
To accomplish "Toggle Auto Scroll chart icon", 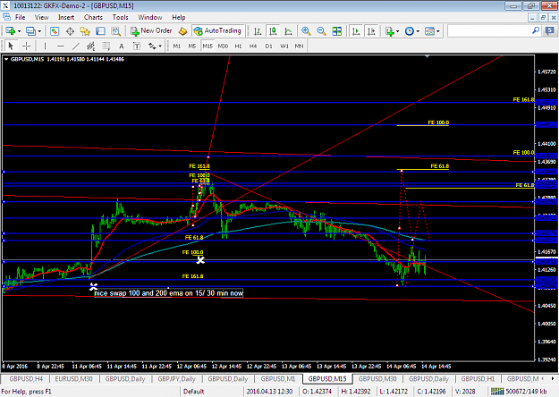I will point(356,31).
